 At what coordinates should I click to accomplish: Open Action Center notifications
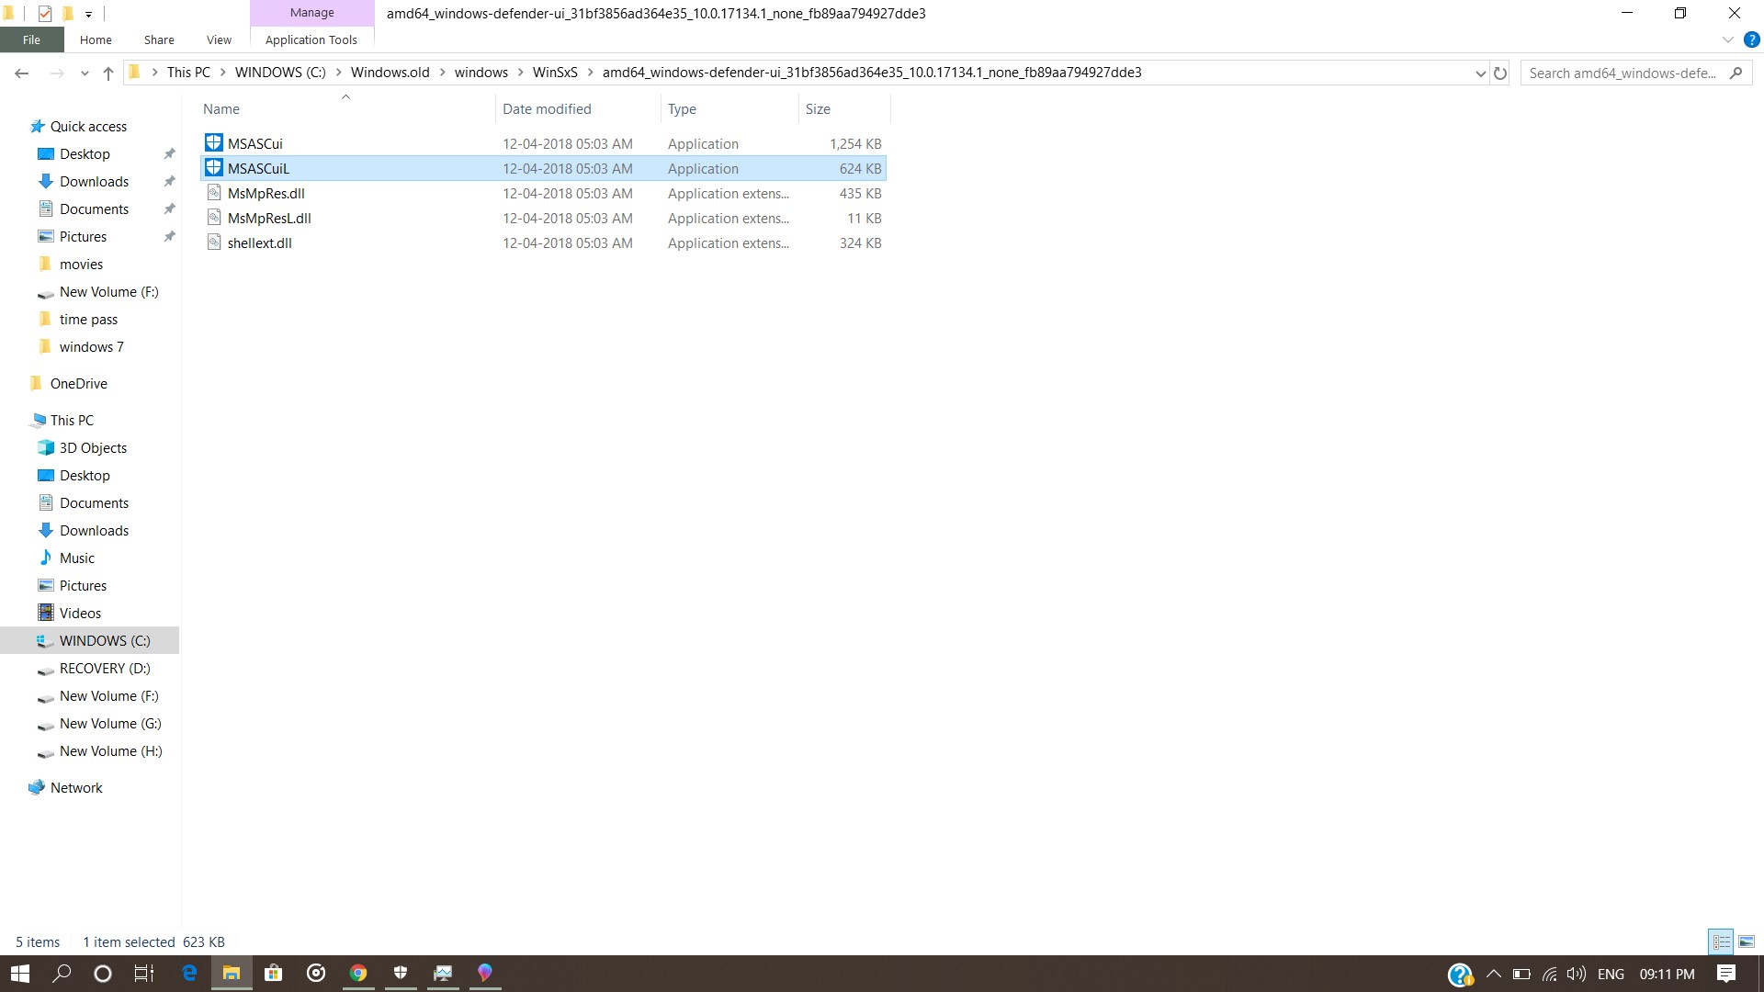(x=1726, y=974)
